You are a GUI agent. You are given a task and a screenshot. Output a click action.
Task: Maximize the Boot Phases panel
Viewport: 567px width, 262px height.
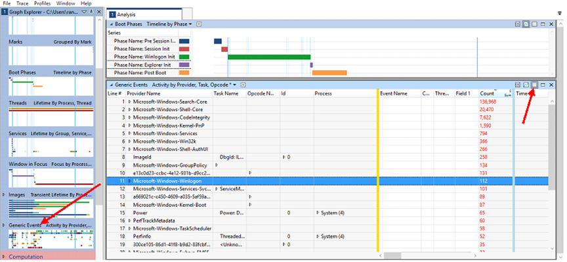click(543, 24)
